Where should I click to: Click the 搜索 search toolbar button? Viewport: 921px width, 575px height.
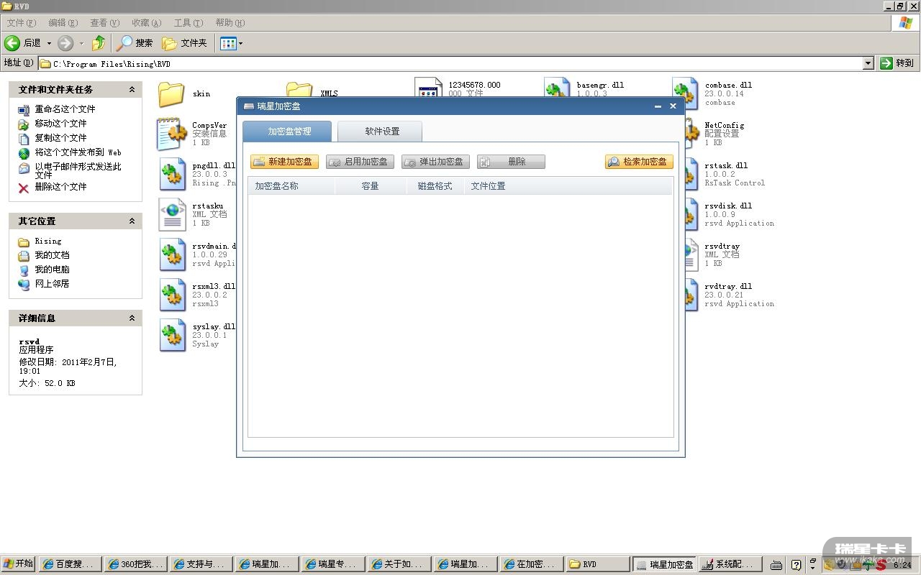coord(135,43)
